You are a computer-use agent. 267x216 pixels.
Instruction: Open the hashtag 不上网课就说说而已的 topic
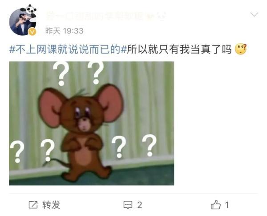(x=68, y=50)
